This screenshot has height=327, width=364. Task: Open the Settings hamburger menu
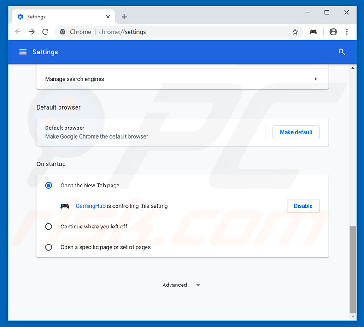(x=23, y=52)
